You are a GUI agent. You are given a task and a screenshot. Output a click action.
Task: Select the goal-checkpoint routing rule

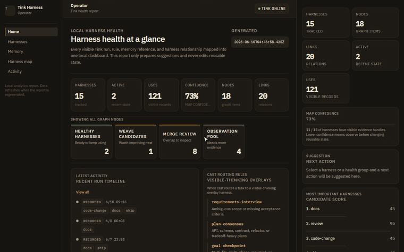click(246, 247)
